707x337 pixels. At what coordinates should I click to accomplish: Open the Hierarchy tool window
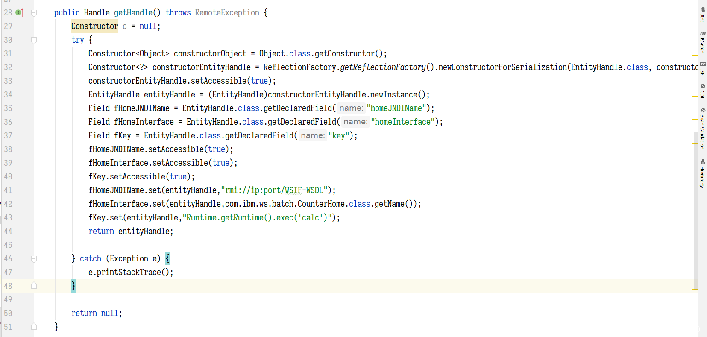tap(702, 173)
